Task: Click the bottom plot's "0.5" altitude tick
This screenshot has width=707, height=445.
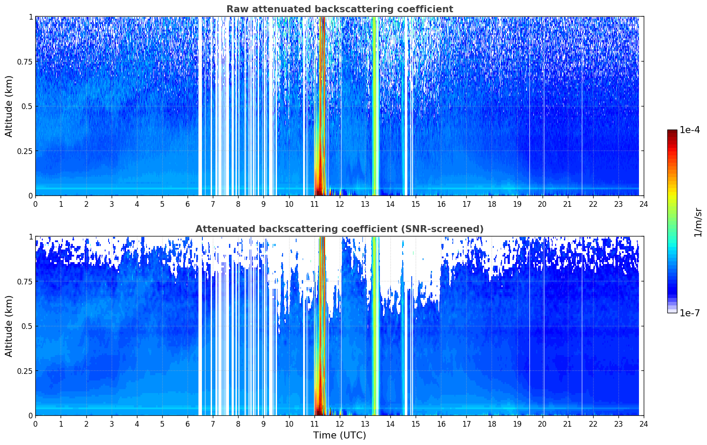Action: click(x=27, y=326)
